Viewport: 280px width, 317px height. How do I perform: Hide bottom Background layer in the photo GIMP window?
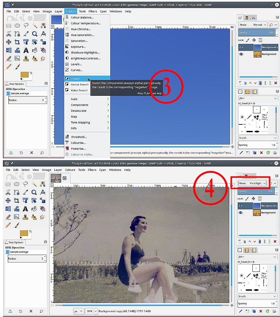point(241,213)
